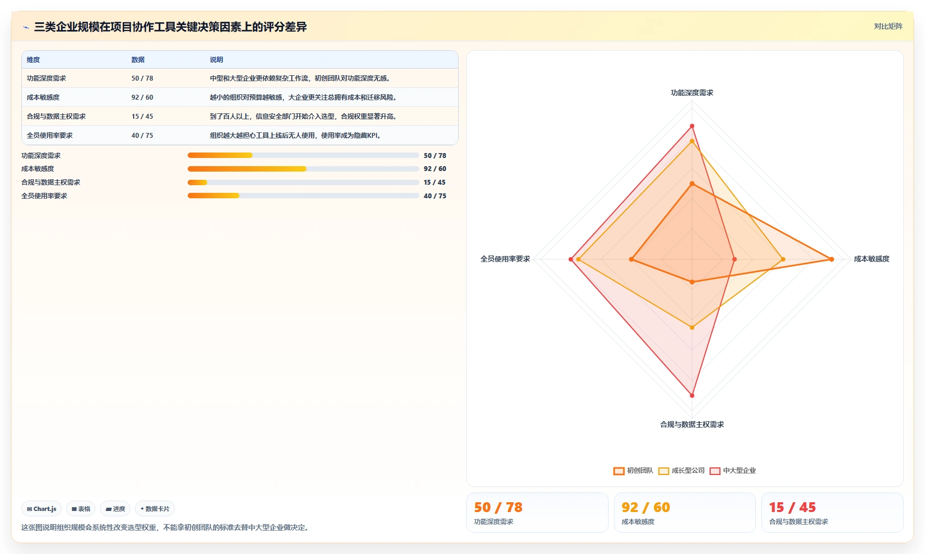The width and height of the screenshot is (925, 554).
Task: Click description starting 到了百人以上
Action: coord(304,117)
